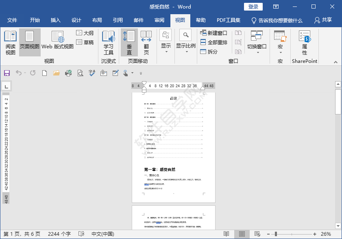Viewport: 342px width, 239px height.
Task: Collapse the ribbon with the chevron
Action: coord(335,62)
